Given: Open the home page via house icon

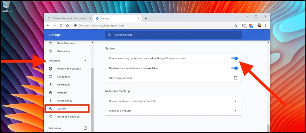Looking at the screenshot, I should coord(67,26).
